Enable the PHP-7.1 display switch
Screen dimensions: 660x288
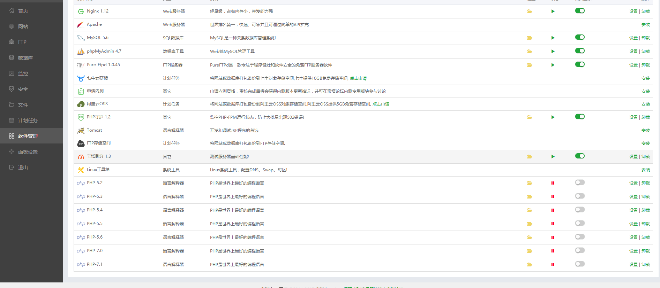[x=580, y=264]
